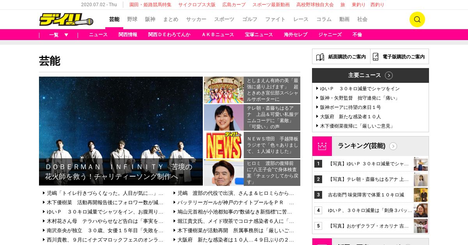Read 木下優樹菜復帰に「厳しいご意見」 headline
This screenshot has width=468, height=245.
pos(357,126)
